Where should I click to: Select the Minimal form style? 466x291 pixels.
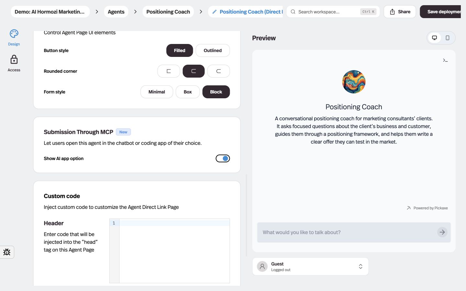tap(157, 92)
